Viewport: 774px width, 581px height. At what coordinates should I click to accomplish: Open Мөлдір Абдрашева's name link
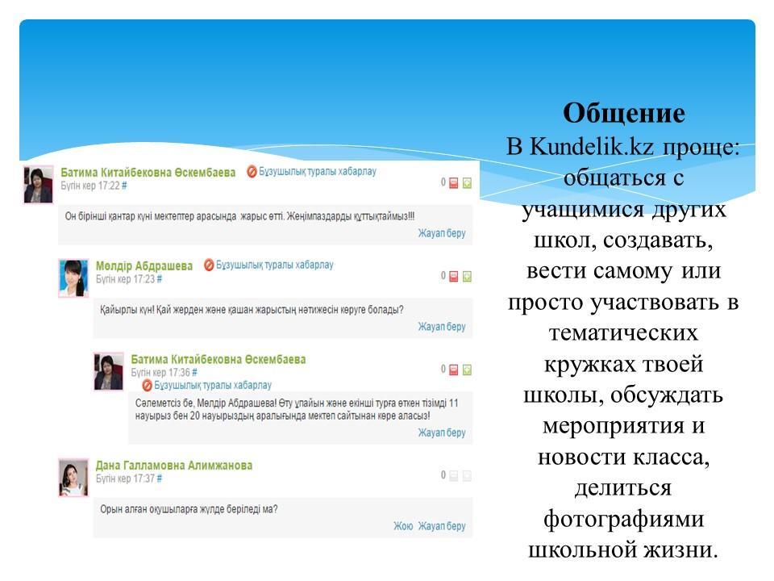(x=144, y=265)
